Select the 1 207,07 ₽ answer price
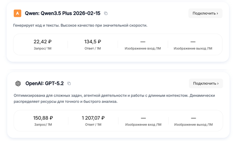 coord(93,118)
